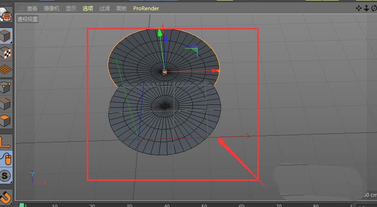This screenshot has width=377, height=207.
Task: Select the Model mode cube icon
Action: pyautogui.click(x=7, y=36)
